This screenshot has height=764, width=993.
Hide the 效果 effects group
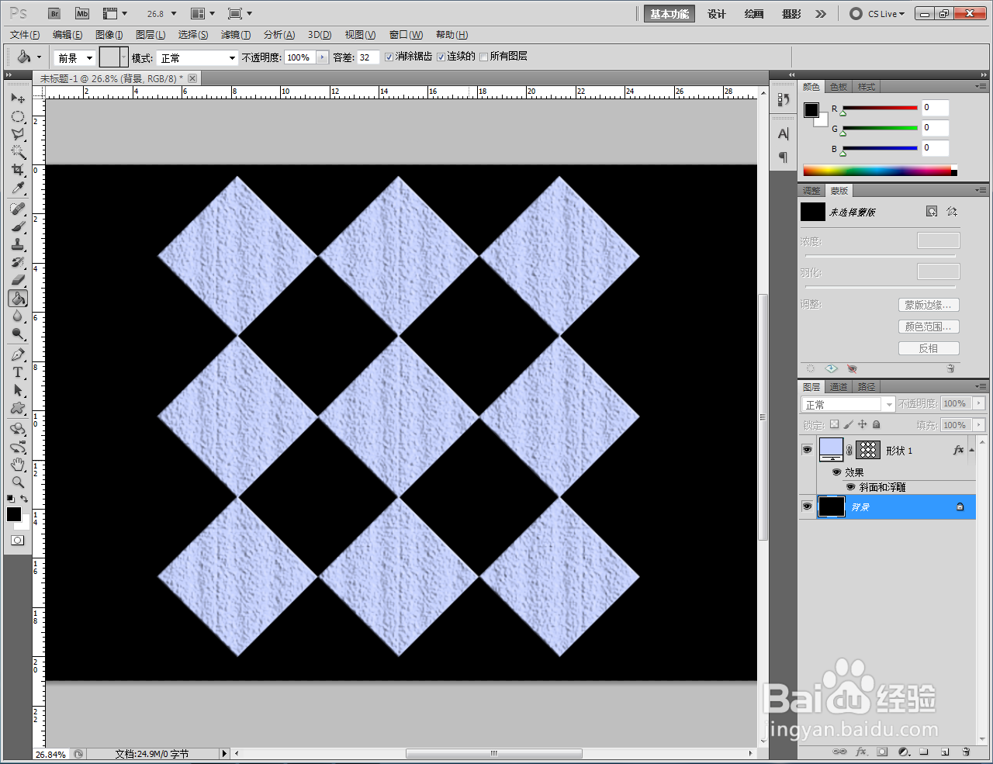pos(836,472)
